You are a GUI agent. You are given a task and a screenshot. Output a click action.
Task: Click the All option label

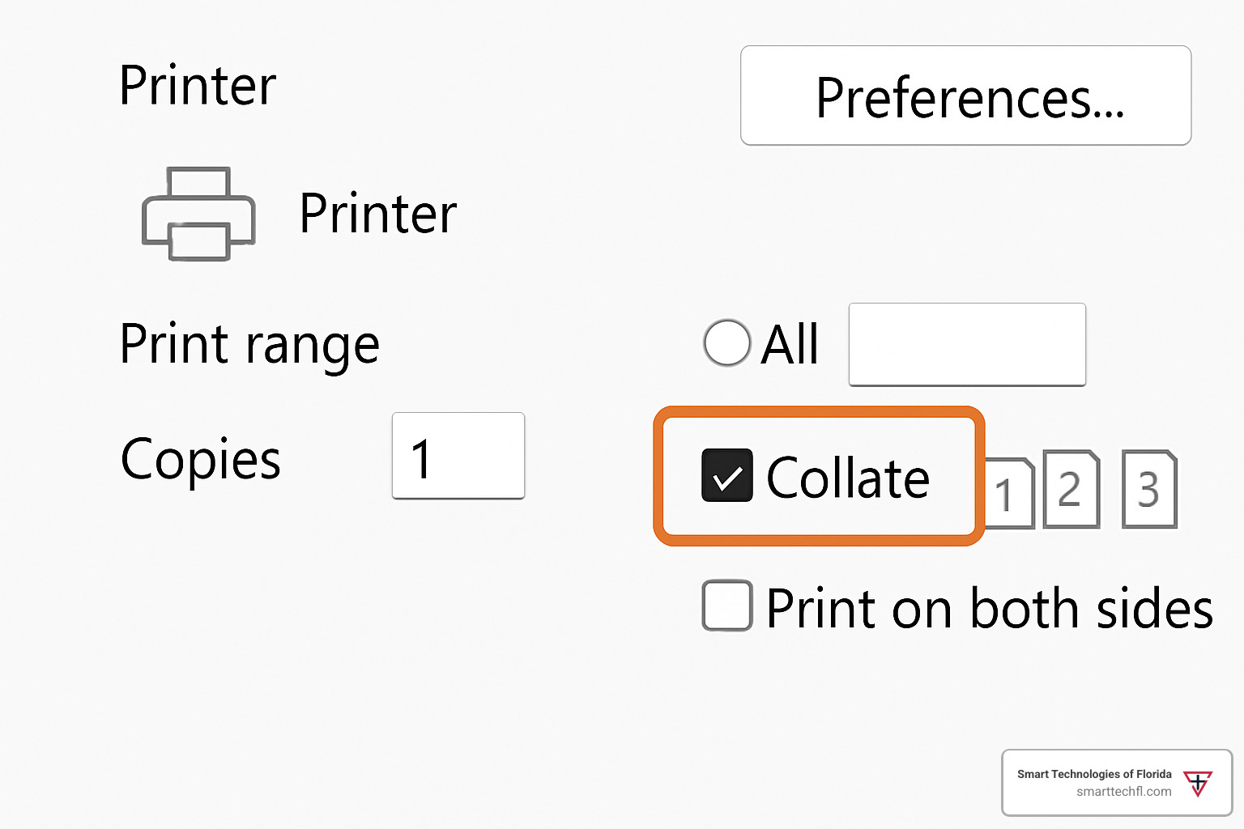[x=790, y=345]
